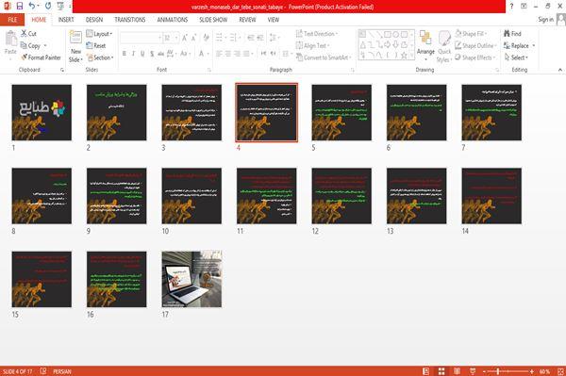Toggle Center alignment button
Viewport: 566px width, 376px height.
(227, 54)
